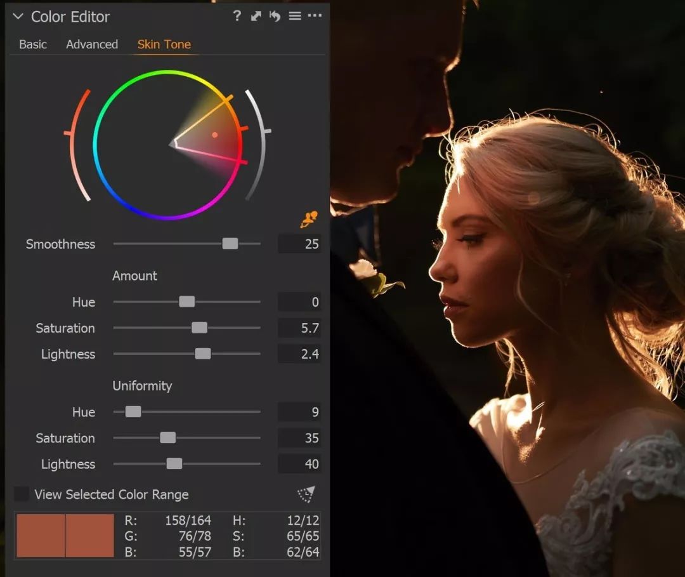Click the orange hue range handle
The width and height of the screenshot is (685, 577).
228,98
